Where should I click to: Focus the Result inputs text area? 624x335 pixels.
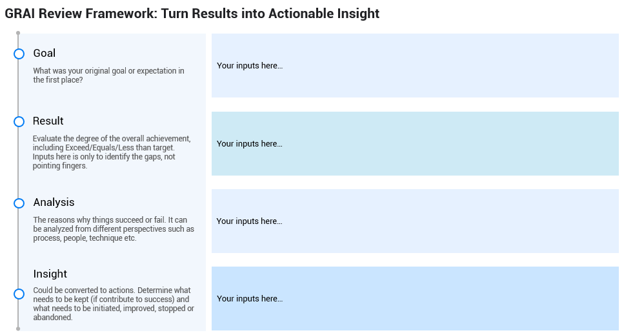tap(415, 144)
